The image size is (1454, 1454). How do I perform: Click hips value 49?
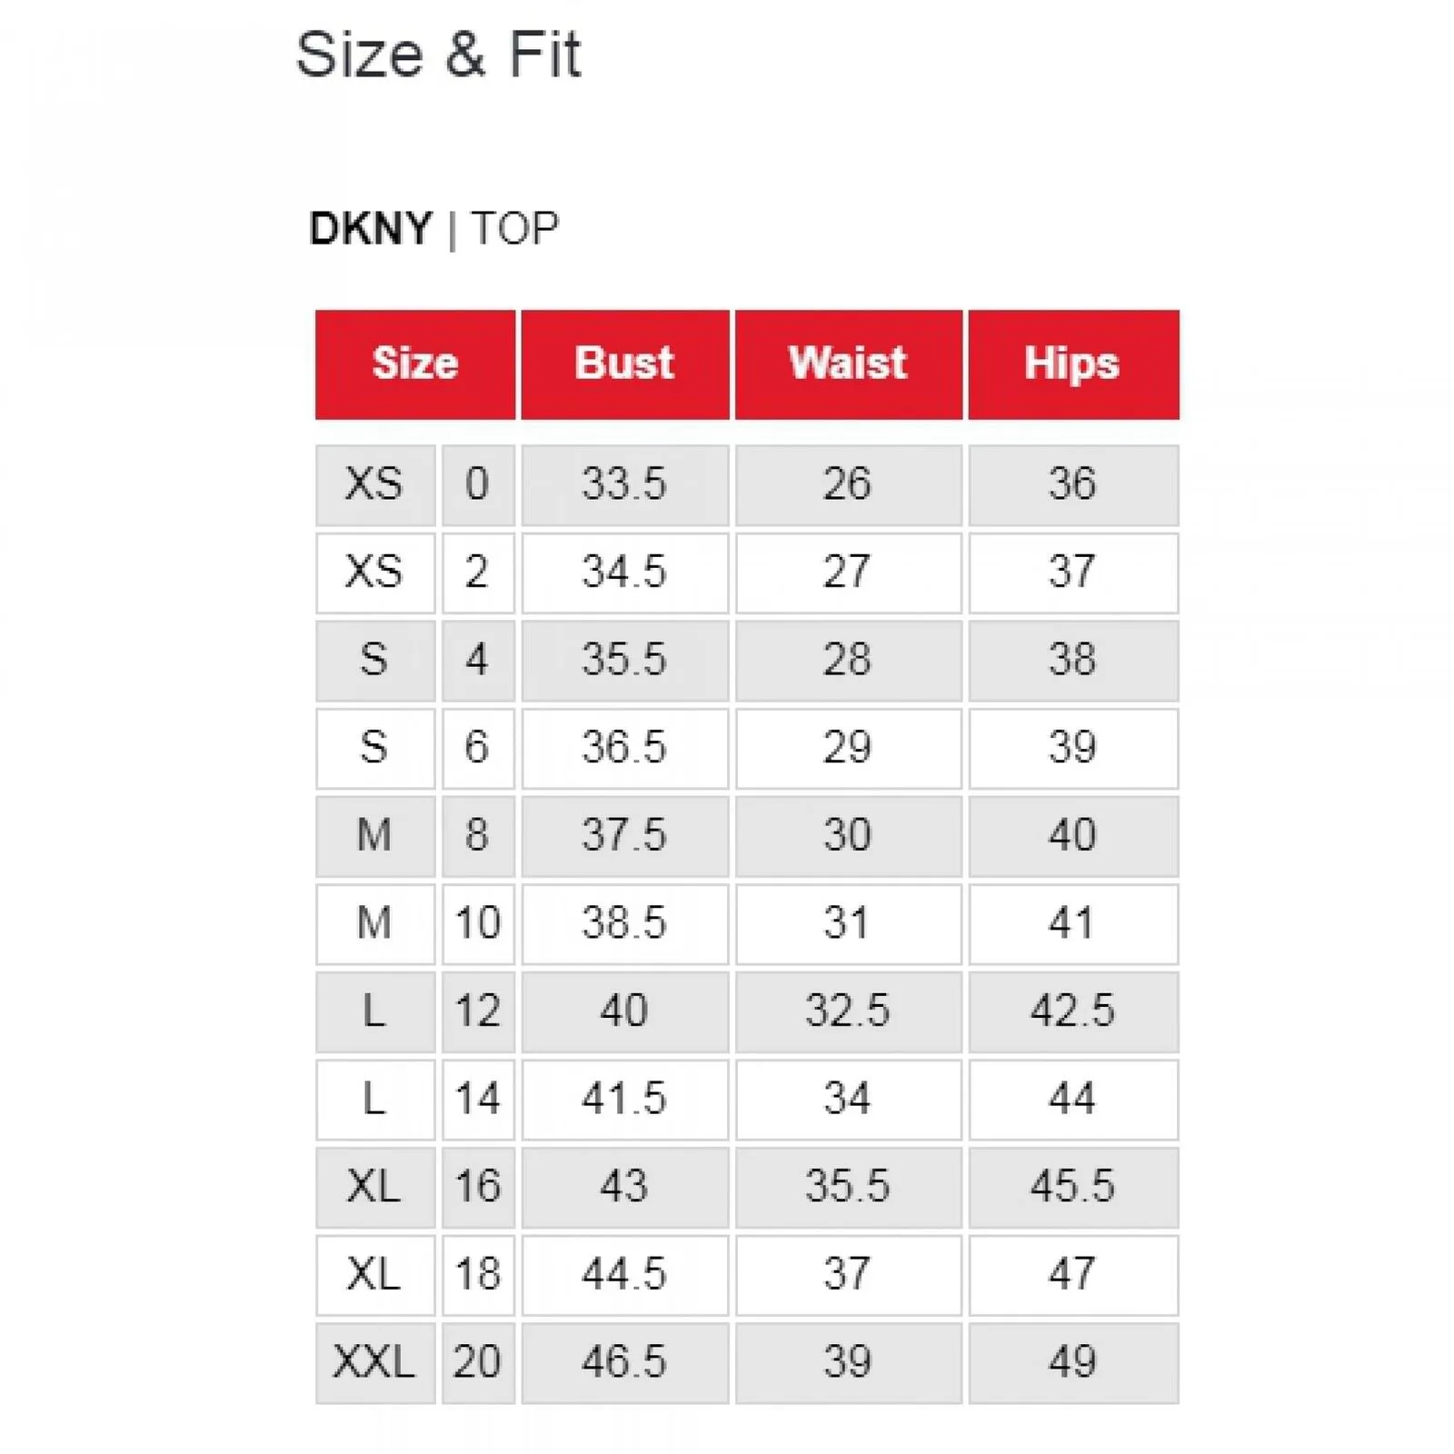click(1074, 1363)
